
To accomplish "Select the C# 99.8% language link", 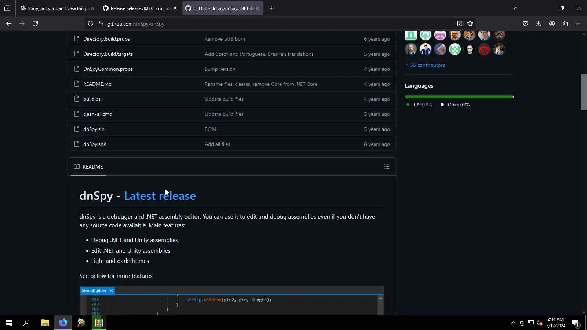I will [419, 105].
